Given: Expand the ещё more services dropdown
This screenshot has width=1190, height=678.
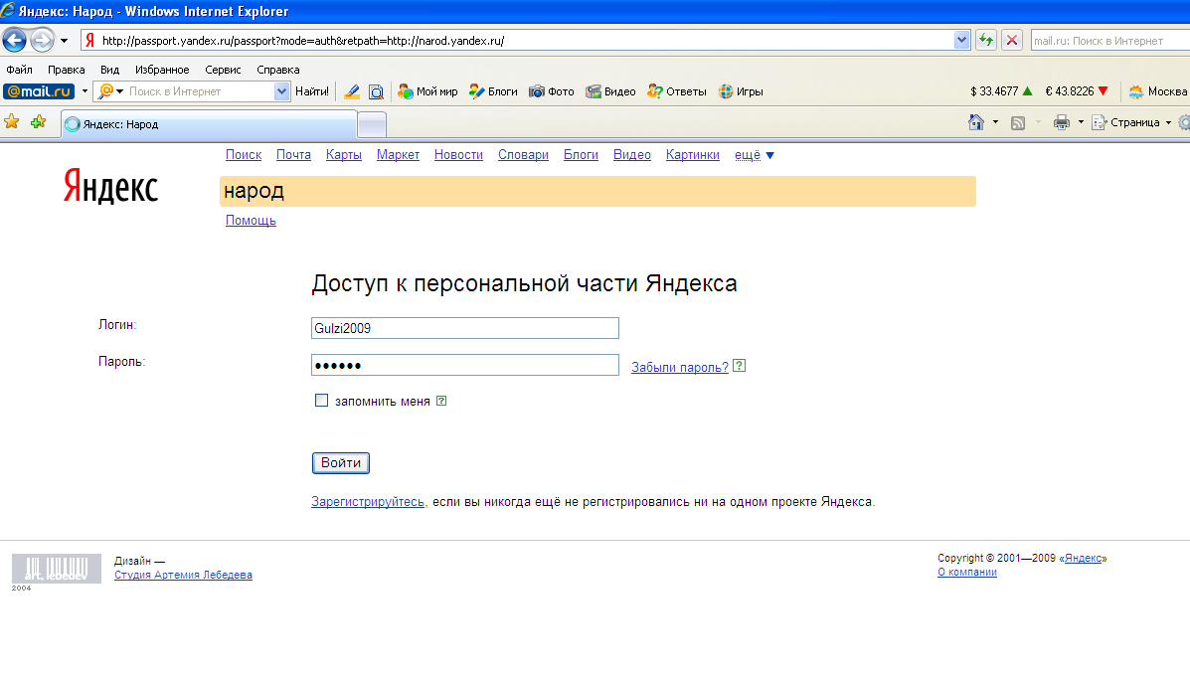Looking at the screenshot, I should [755, 155].
